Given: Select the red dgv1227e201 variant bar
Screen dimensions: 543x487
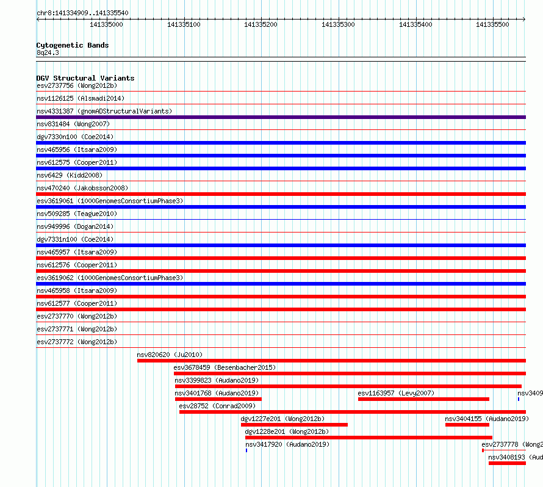Looking at the screenshot, I should (294, 425).
